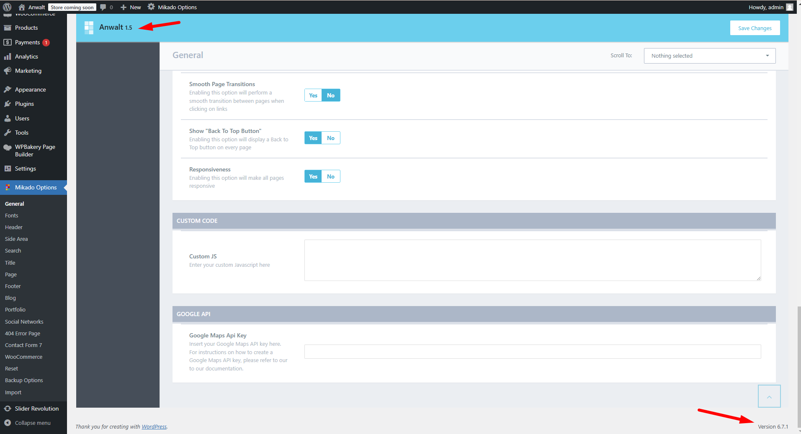Click the Appearance brush icon
This screenshot has height=434, width=801.
[x=8, y=89]
